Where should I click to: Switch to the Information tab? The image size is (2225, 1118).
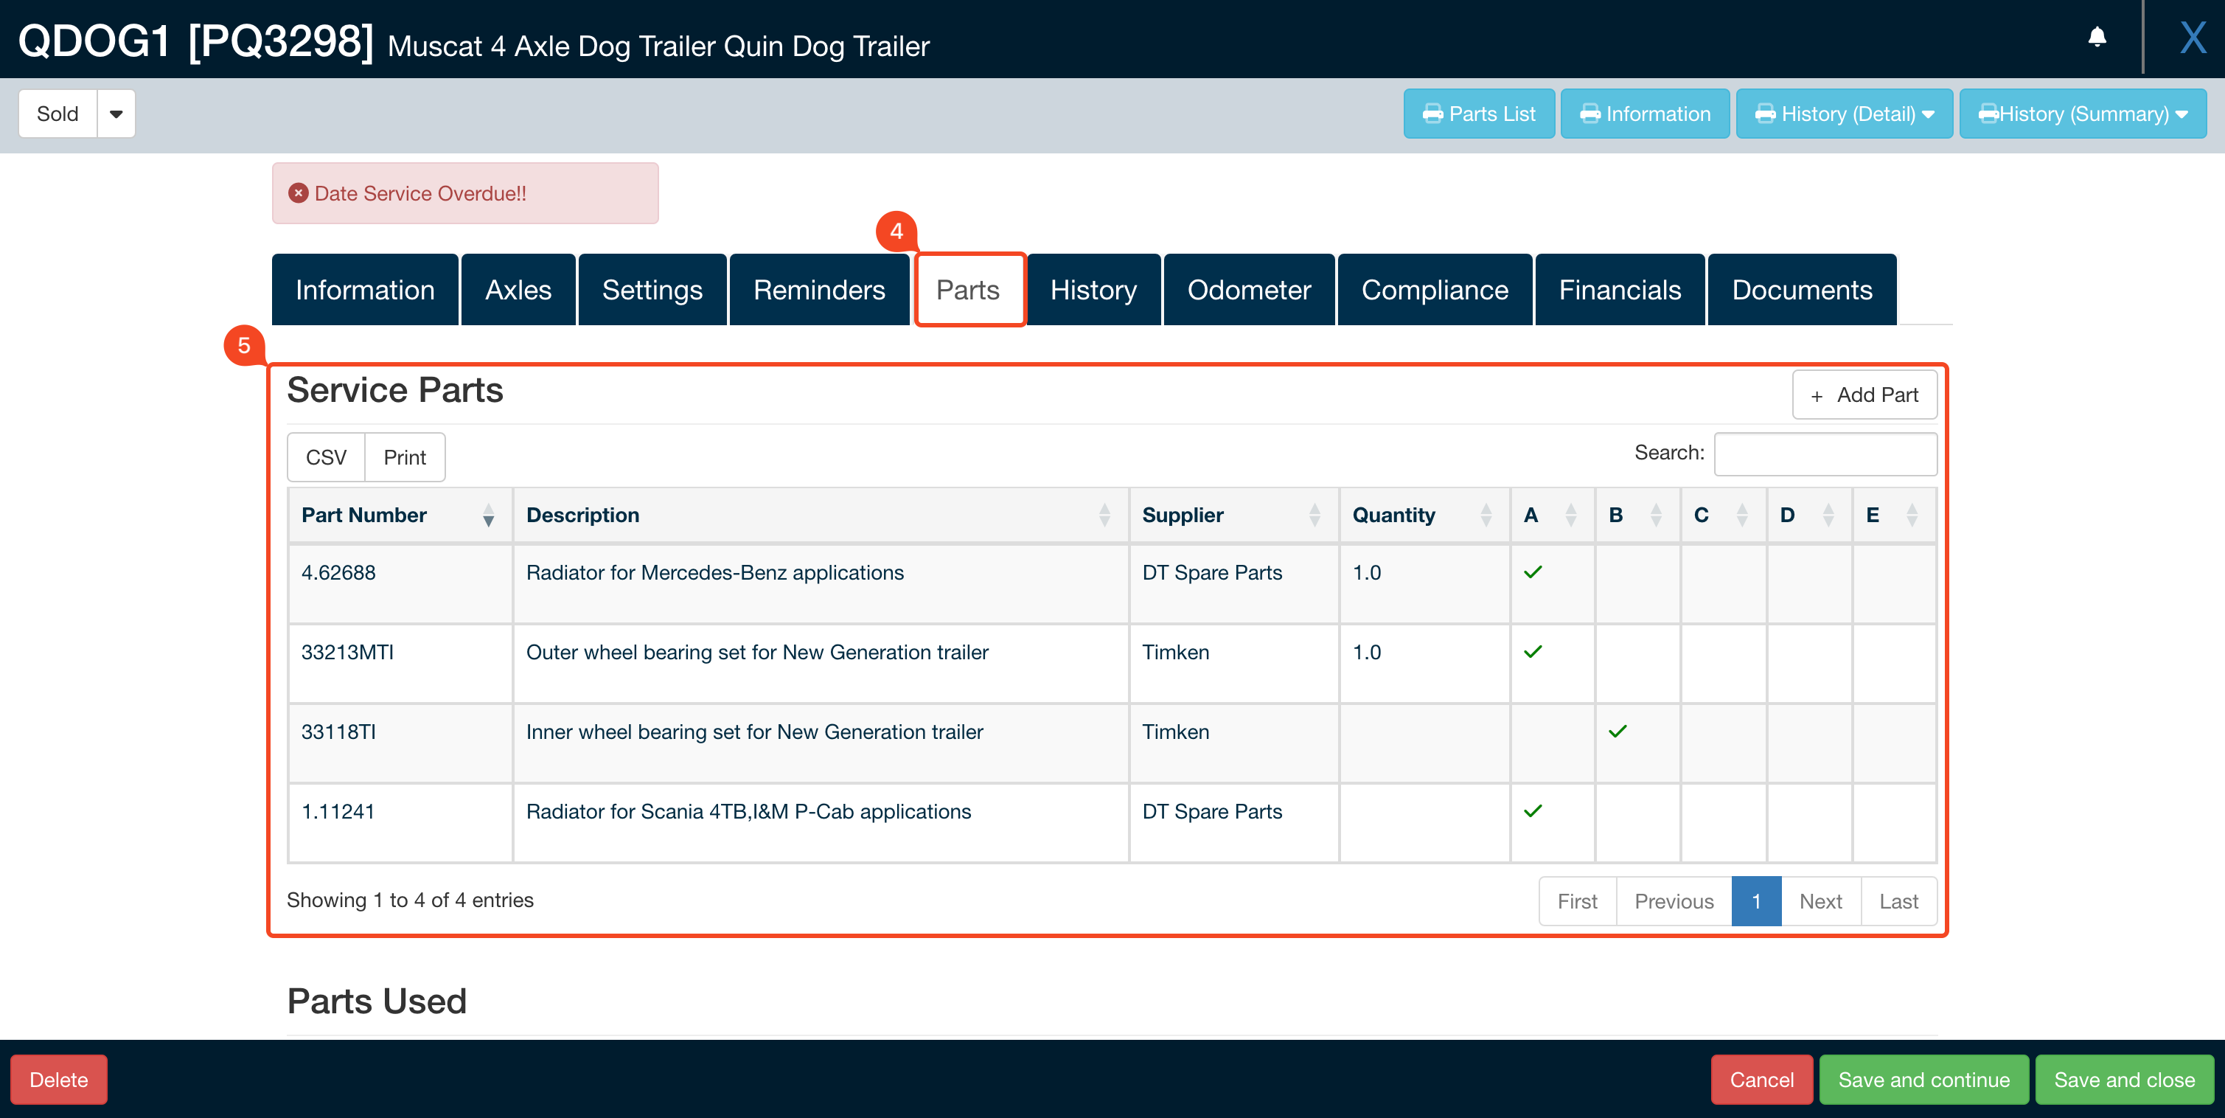(364, 289)
